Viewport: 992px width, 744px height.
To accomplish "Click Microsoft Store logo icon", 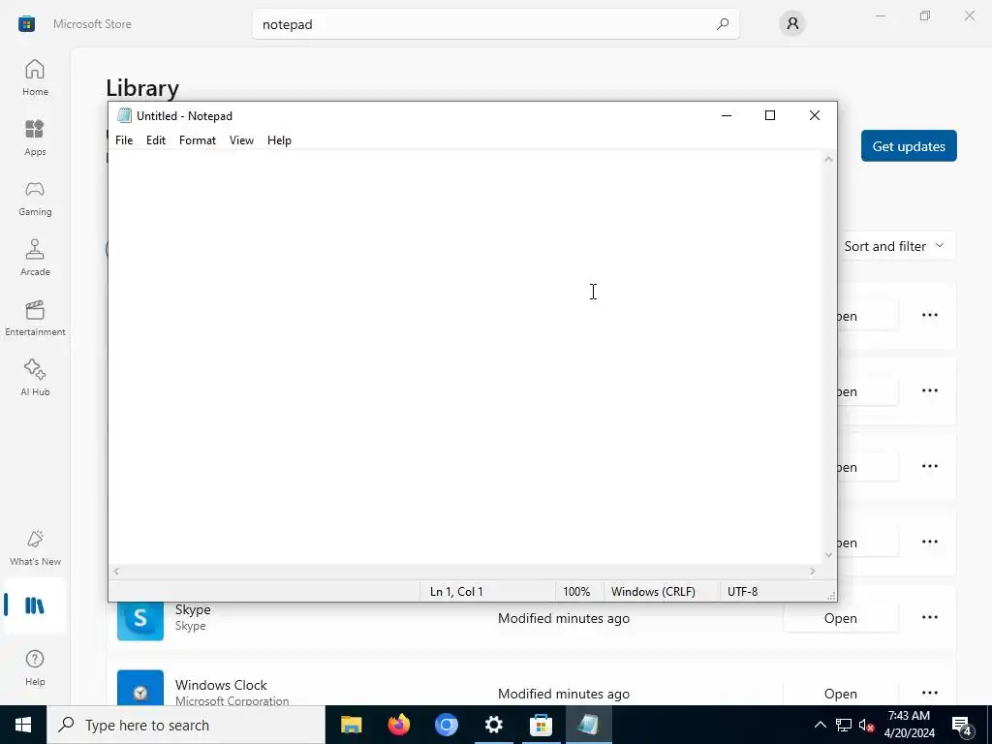I will 26,24.
